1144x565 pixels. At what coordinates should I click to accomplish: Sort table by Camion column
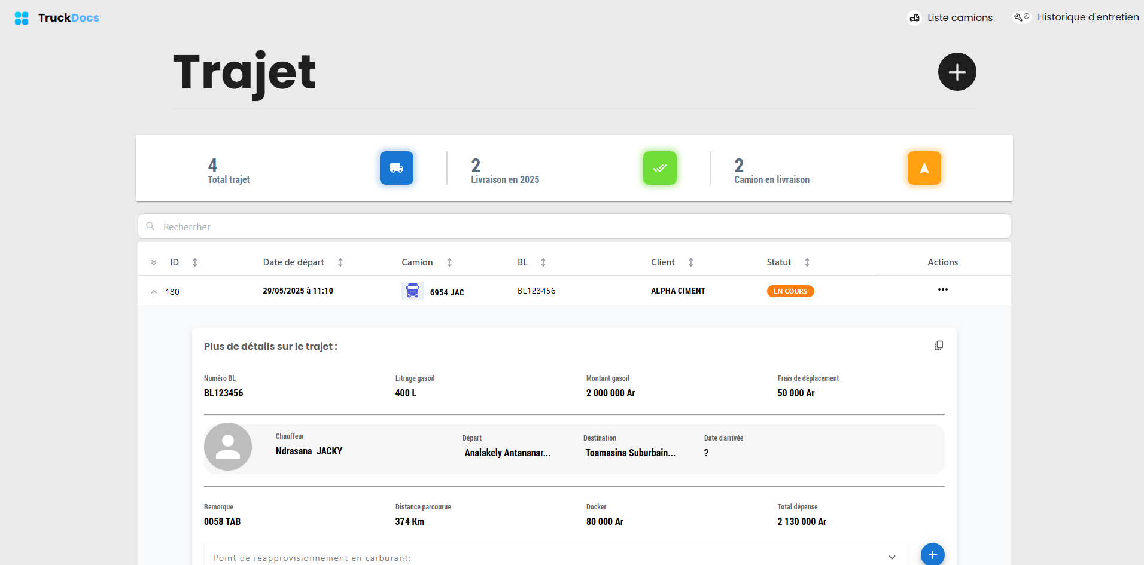pos(449,262)
